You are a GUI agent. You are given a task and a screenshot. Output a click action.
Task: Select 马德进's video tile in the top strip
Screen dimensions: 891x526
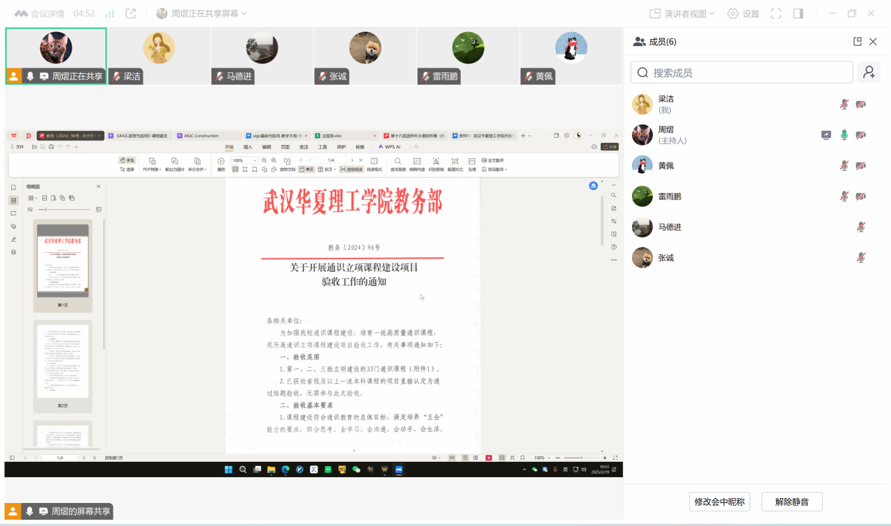pos(262,56)
